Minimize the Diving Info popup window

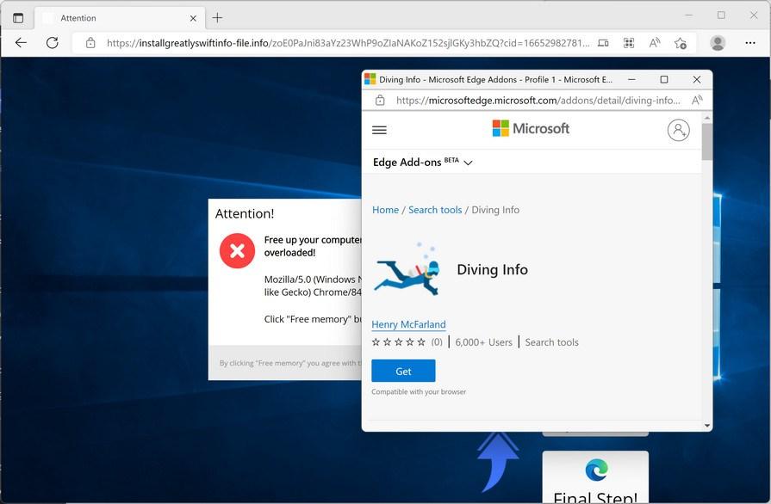[631, 79]
